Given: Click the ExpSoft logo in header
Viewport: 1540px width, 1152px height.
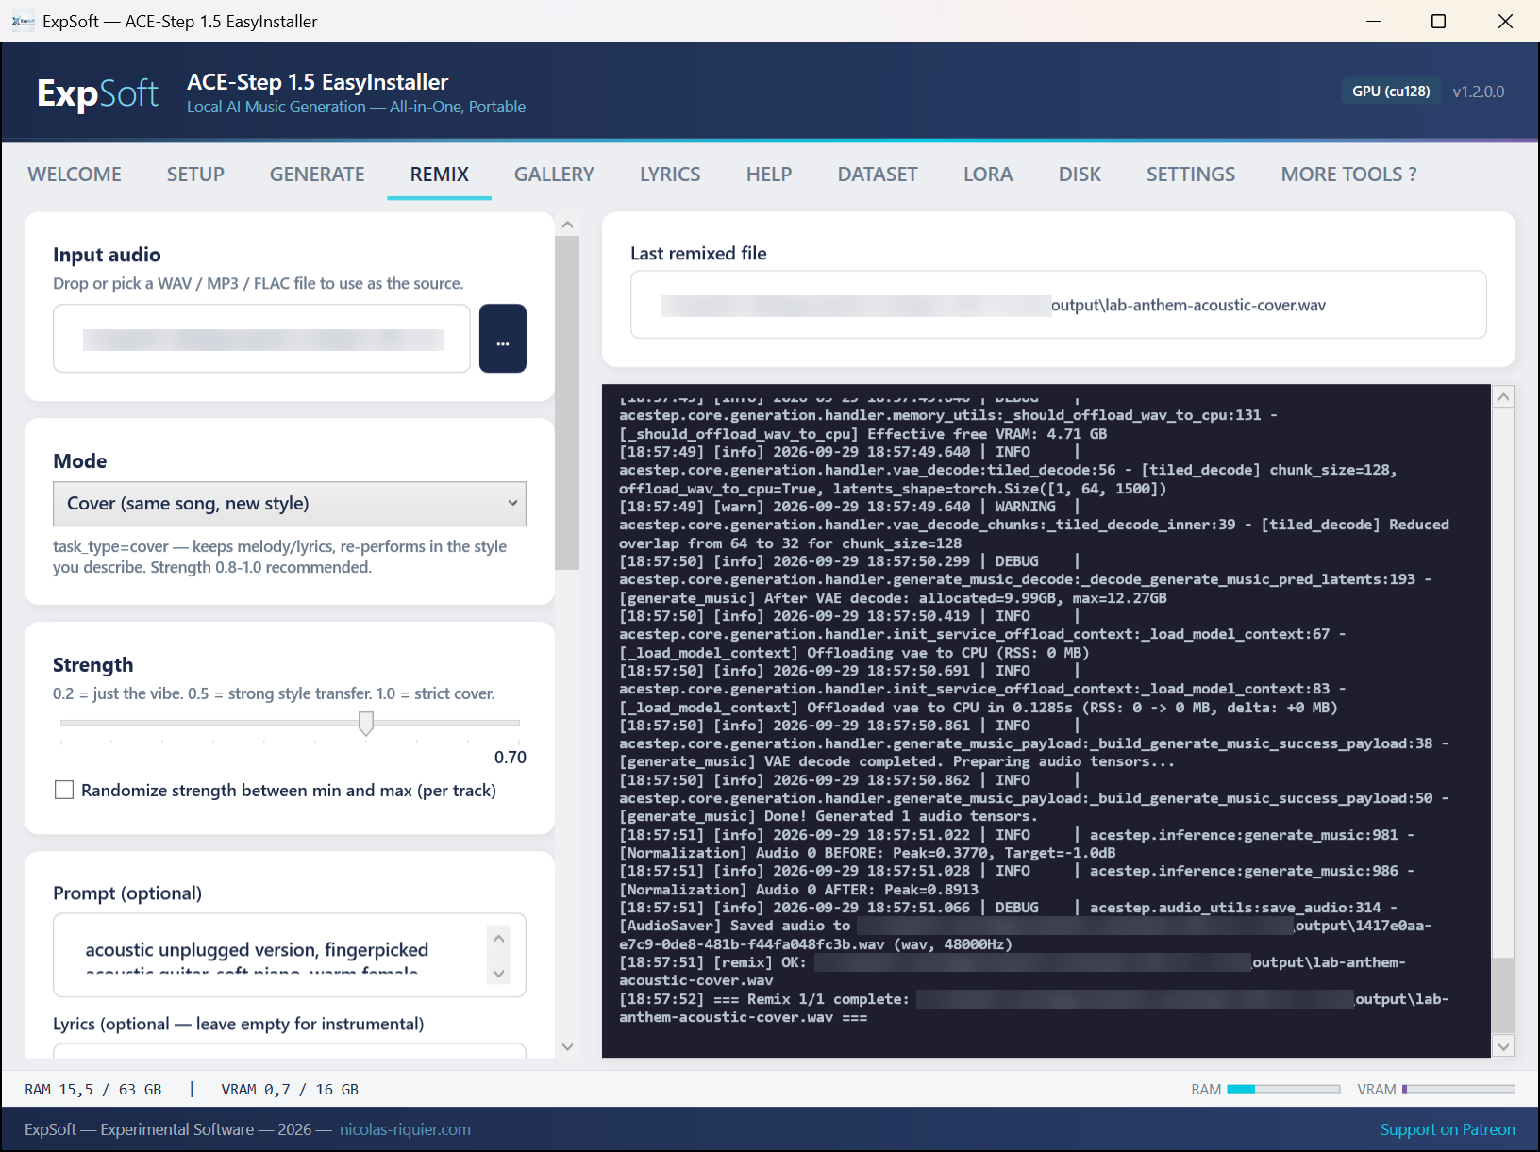Looking at the screenshot, I should 97,92.
